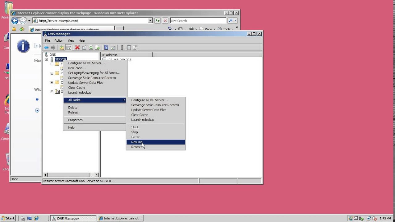
Task: Click the Feeds icon in Internet Explorer
Action: coord(181,29)
